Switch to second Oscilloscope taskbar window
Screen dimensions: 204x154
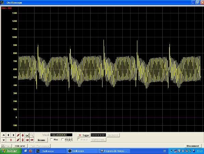[82, 151]
